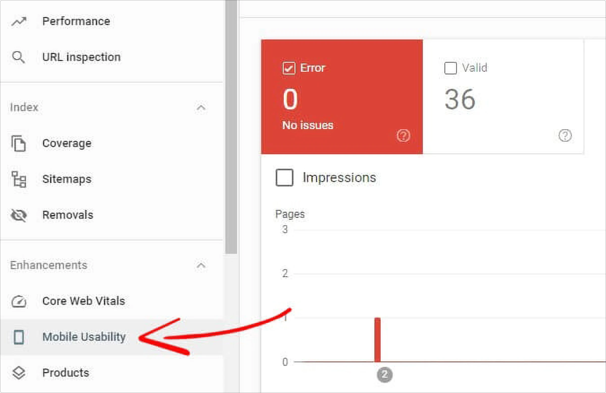This screenshot has width=606, height=393.
Task: Open Core Web Vitals report
Action: tap(84, 301)
